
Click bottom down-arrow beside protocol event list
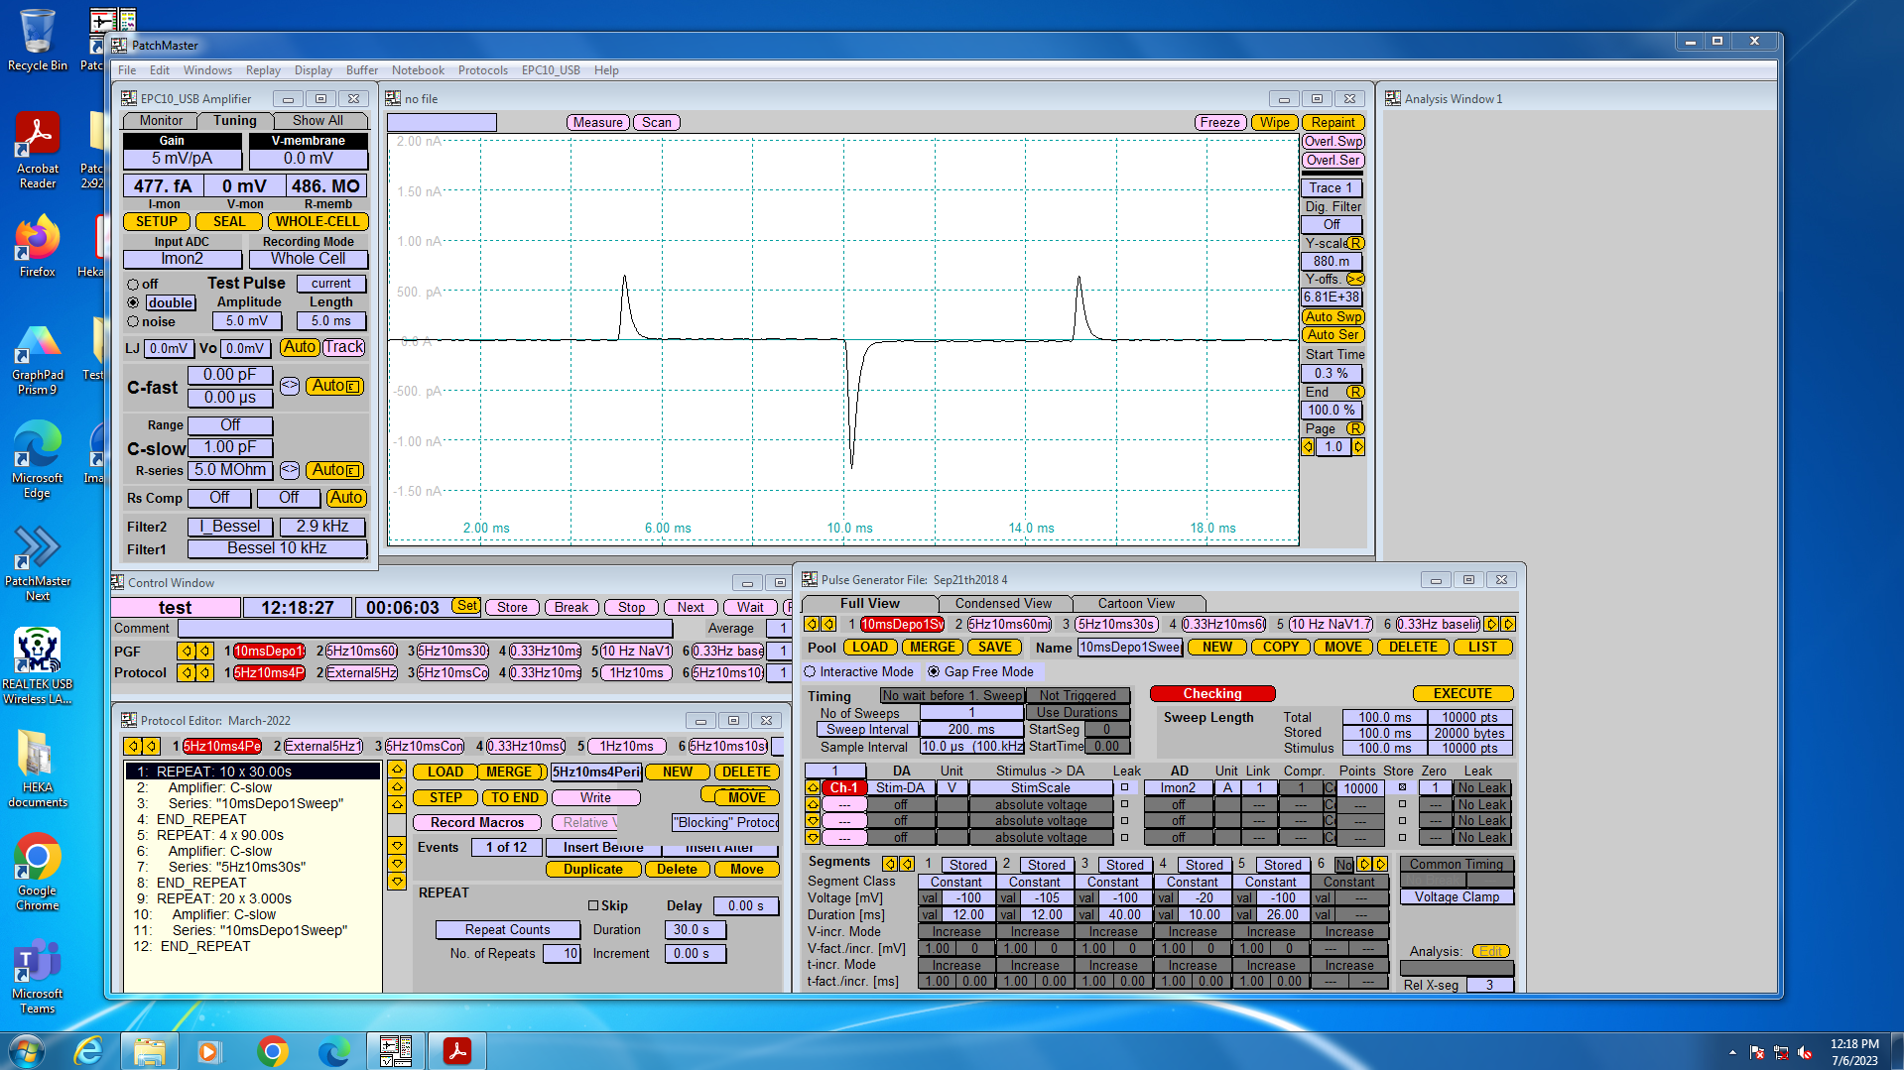coord(397,881)
